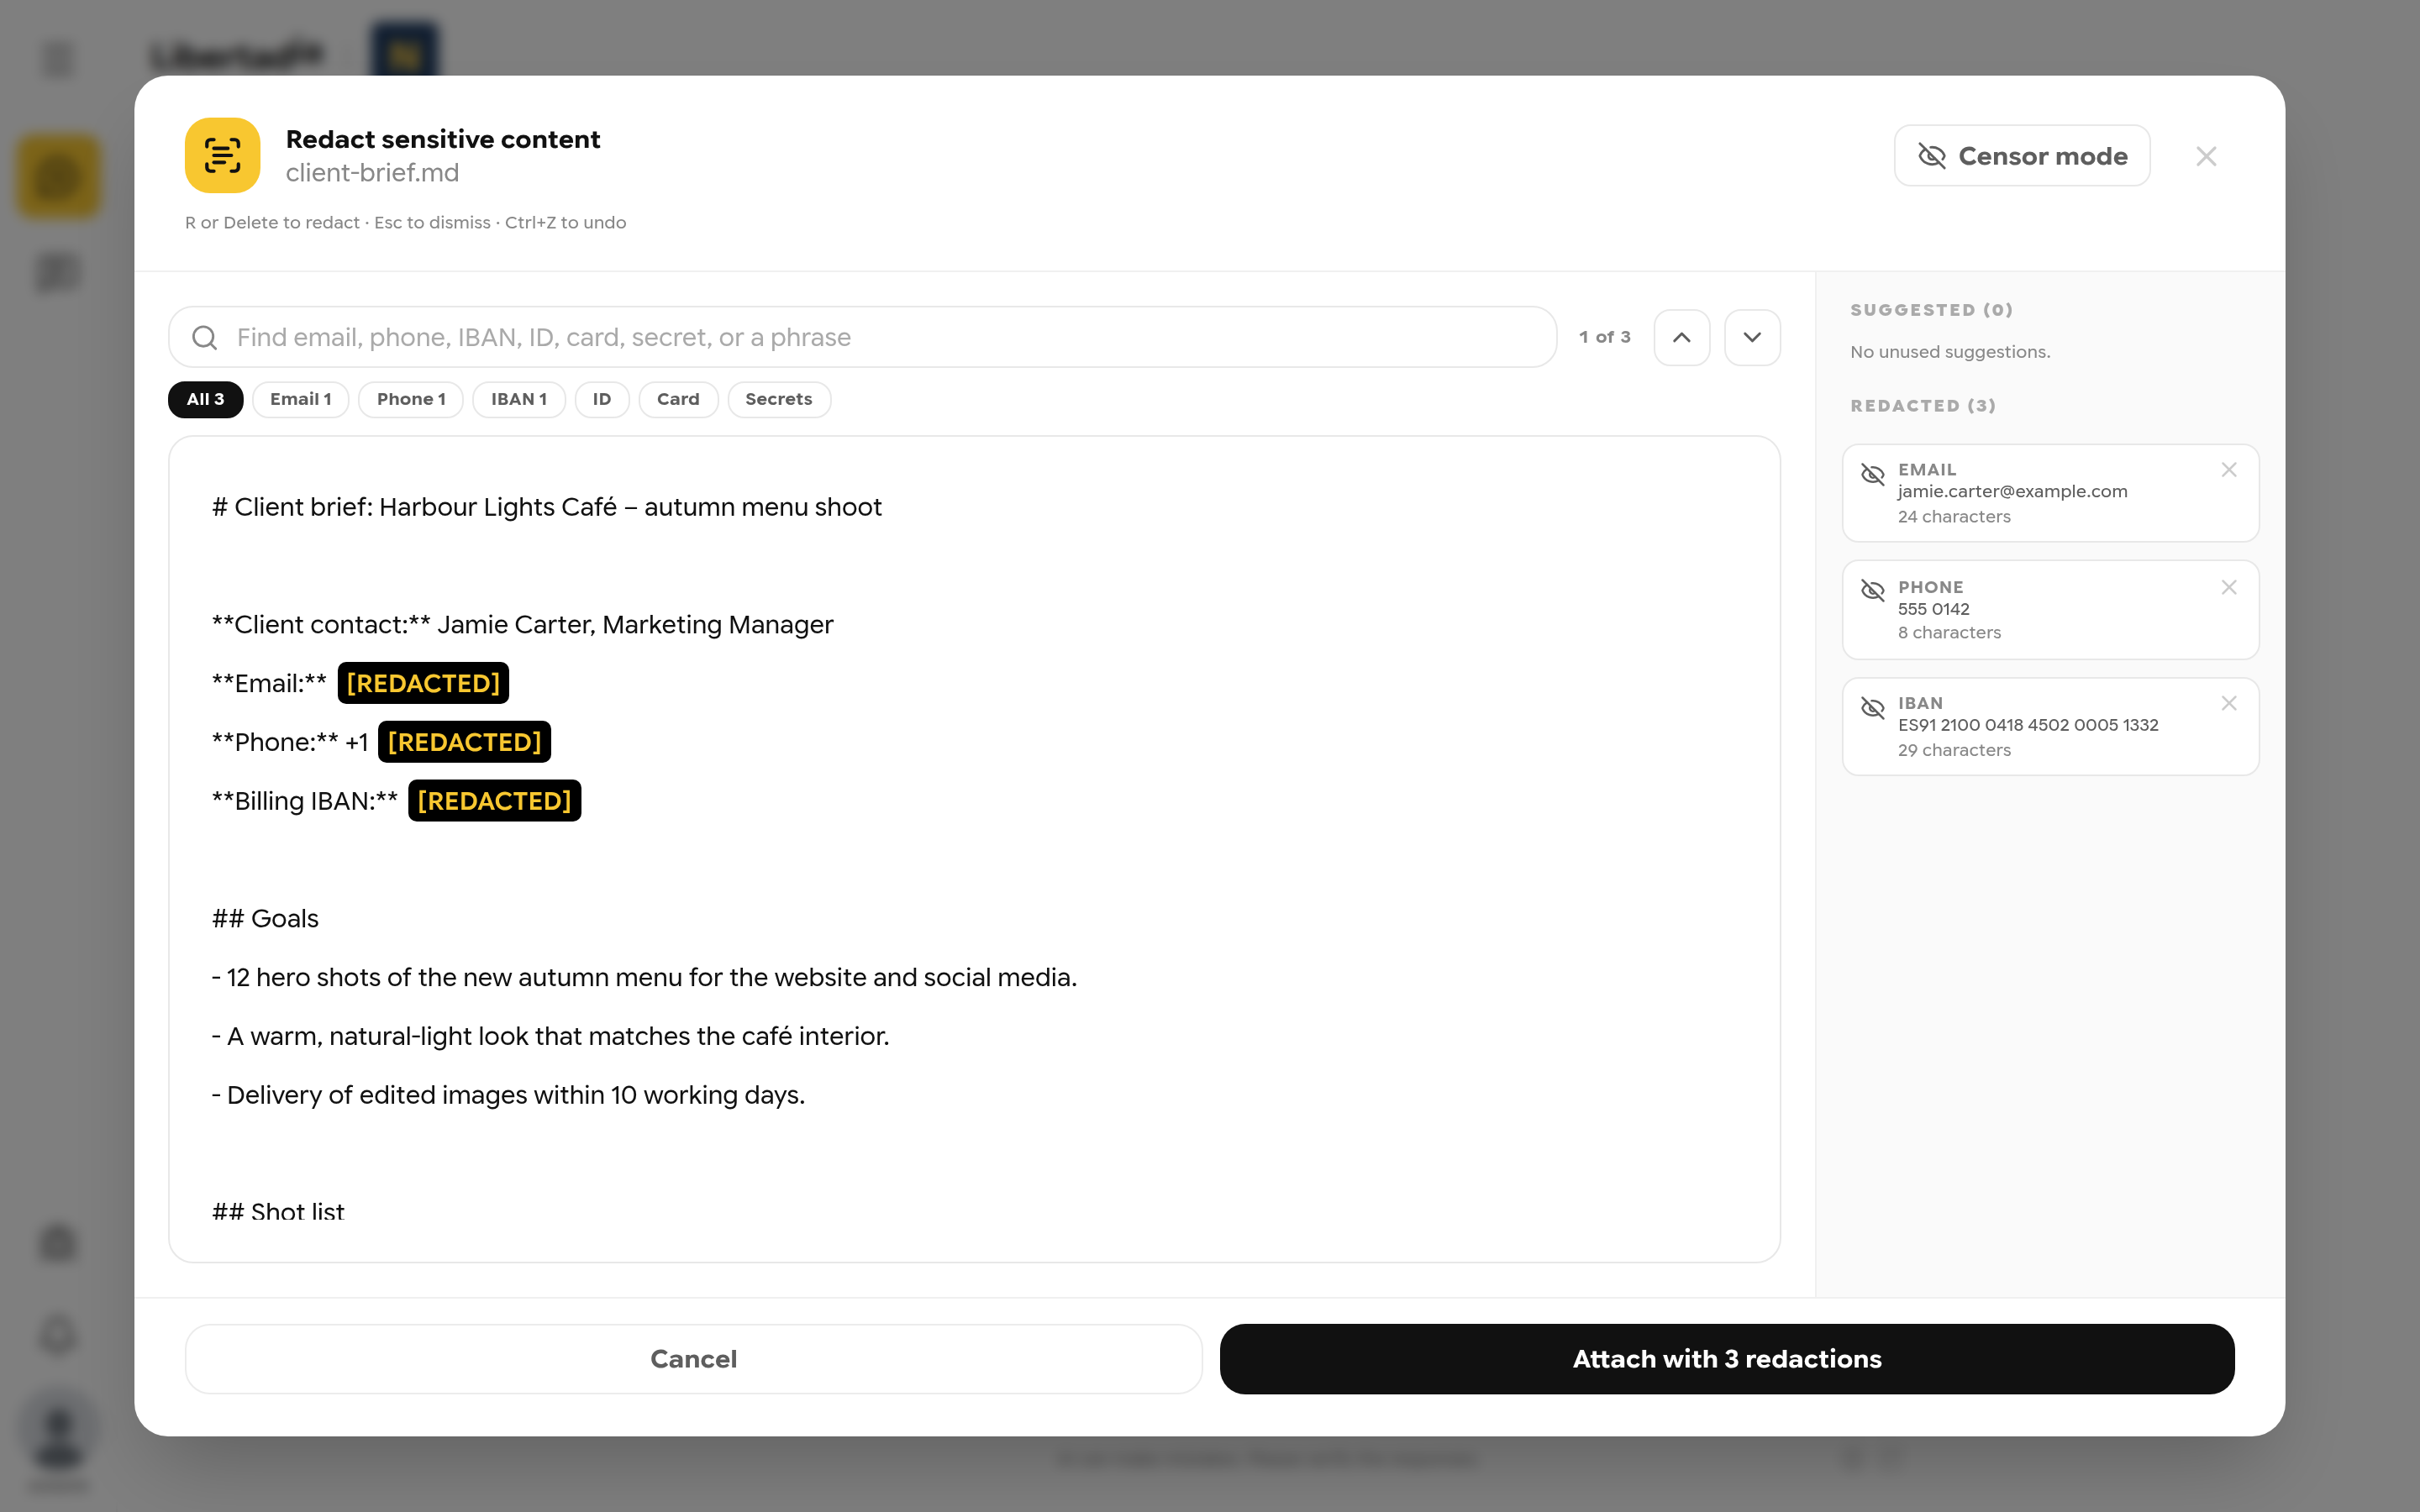Screen dimensions: 2420x1512
Task: Go to previous match arrow
Action: click(x=1681, y=337)
